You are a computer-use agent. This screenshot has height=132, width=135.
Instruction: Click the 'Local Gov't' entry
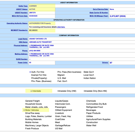coord(89,75)
